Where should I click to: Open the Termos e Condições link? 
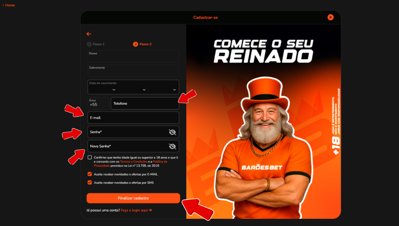pos(134,161)
